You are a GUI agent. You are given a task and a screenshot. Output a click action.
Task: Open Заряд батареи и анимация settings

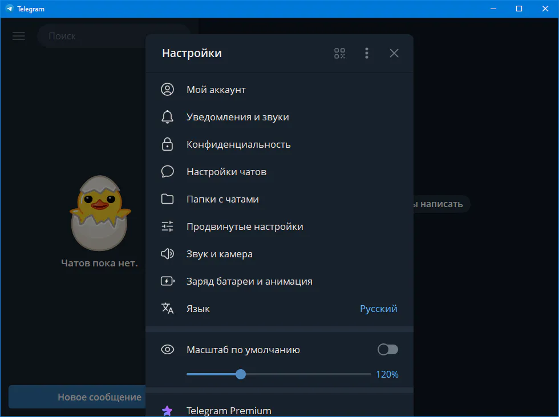click(x=279, y=281)
